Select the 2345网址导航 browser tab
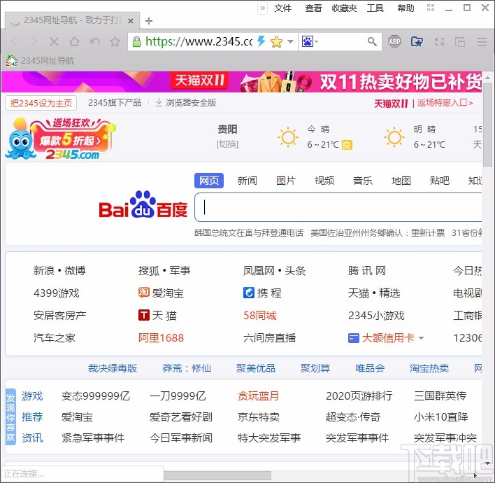 (x=72, y=20)
